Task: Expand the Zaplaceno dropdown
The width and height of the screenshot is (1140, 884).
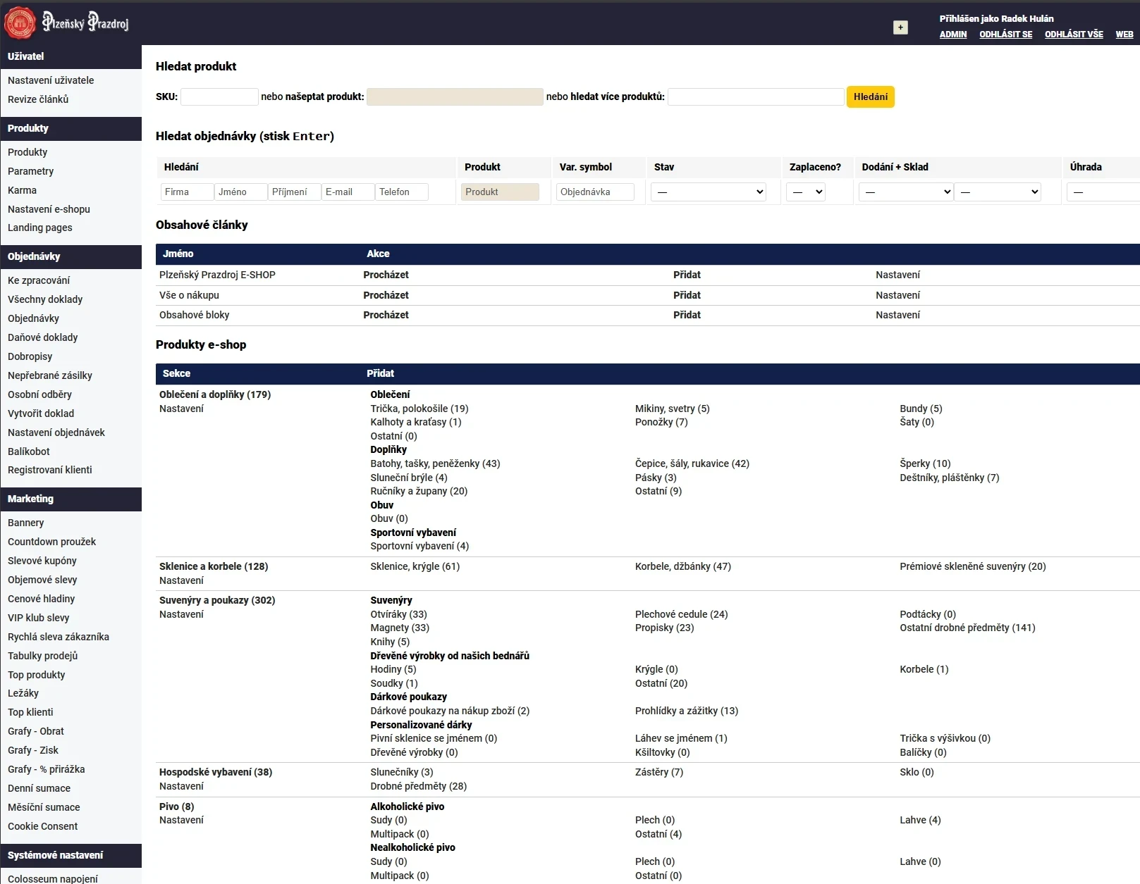Action: [805, 192]
